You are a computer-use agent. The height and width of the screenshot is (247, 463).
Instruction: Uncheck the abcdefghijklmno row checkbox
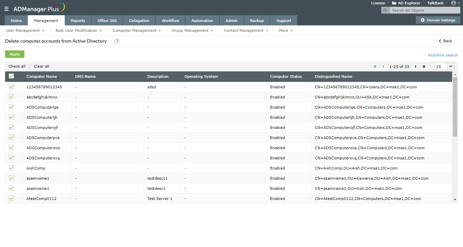(x=11, y=97)
